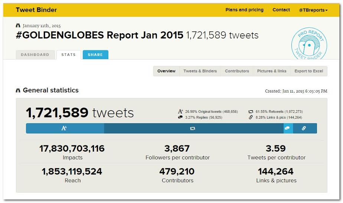Switch to the Dashboard tab
Image resolution: width=343 pixels, height=203 pixels.
(x=35, y=55)
